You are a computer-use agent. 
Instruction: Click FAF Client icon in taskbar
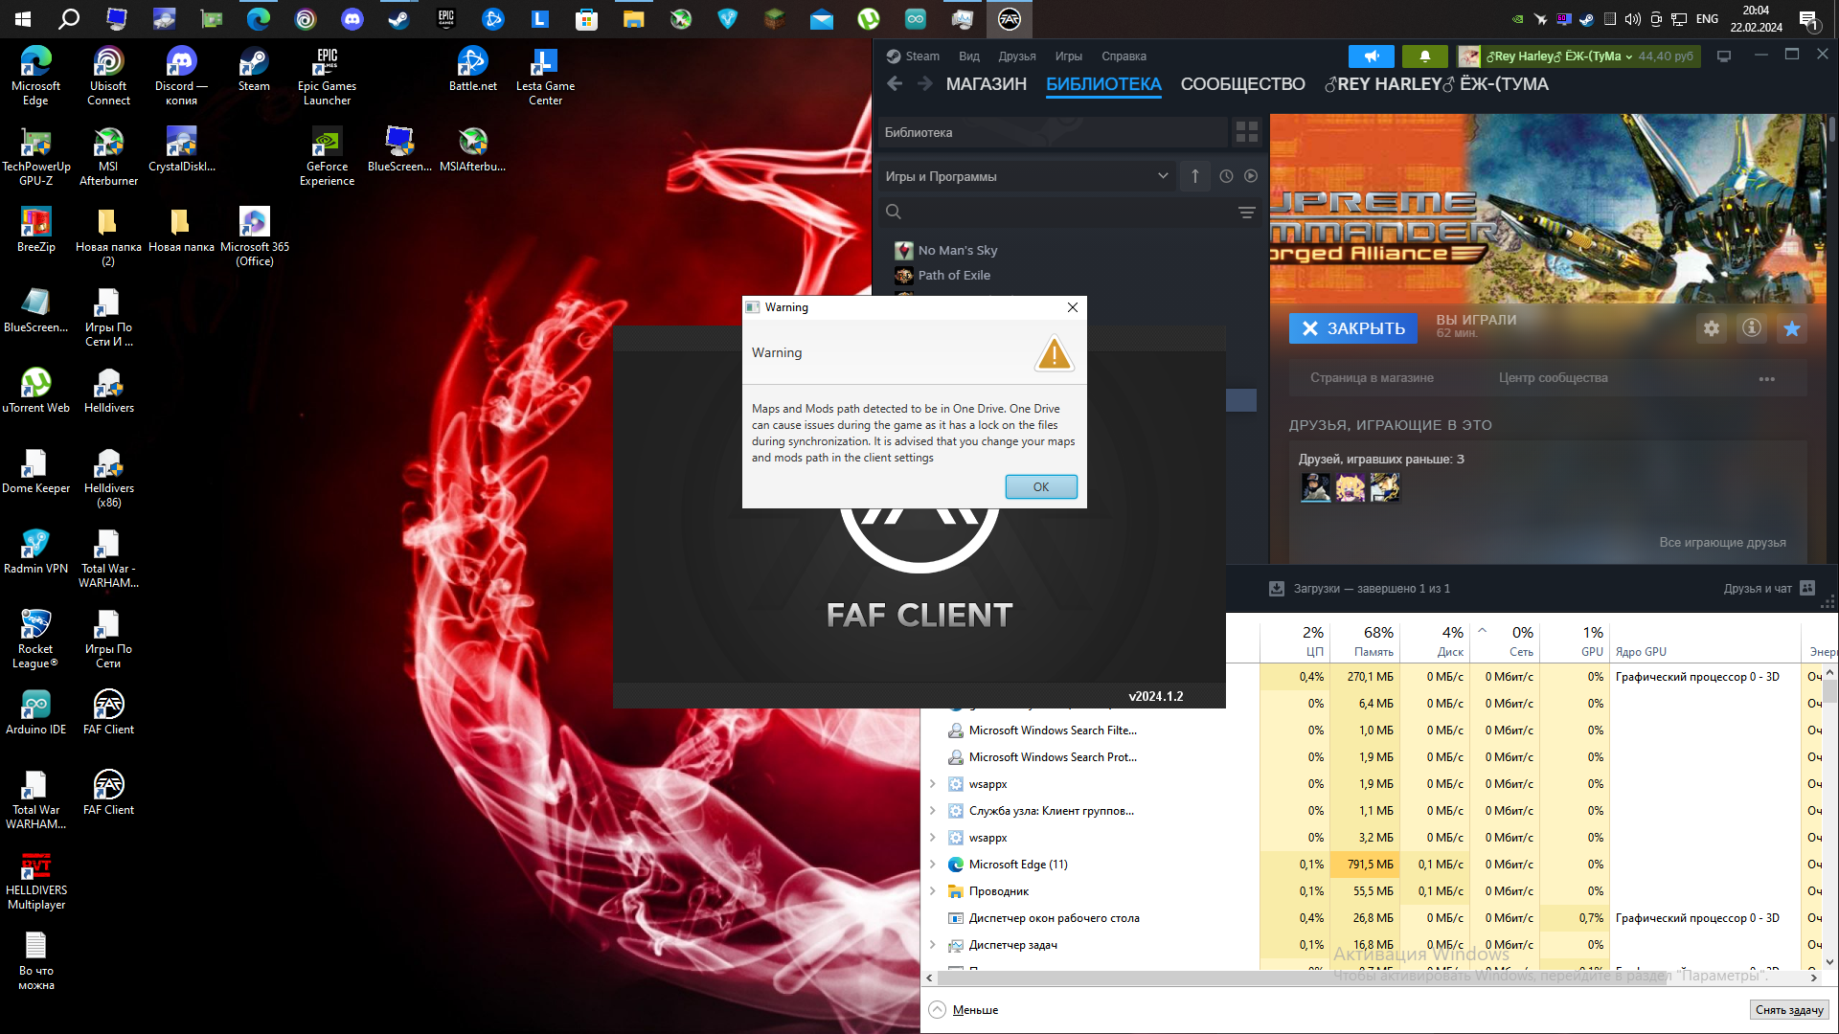pyautogui.click(x=1010, y=18)
